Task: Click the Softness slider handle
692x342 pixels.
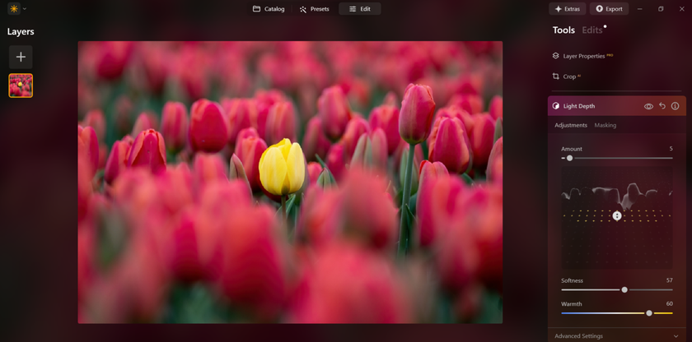Action: point(624,289)
